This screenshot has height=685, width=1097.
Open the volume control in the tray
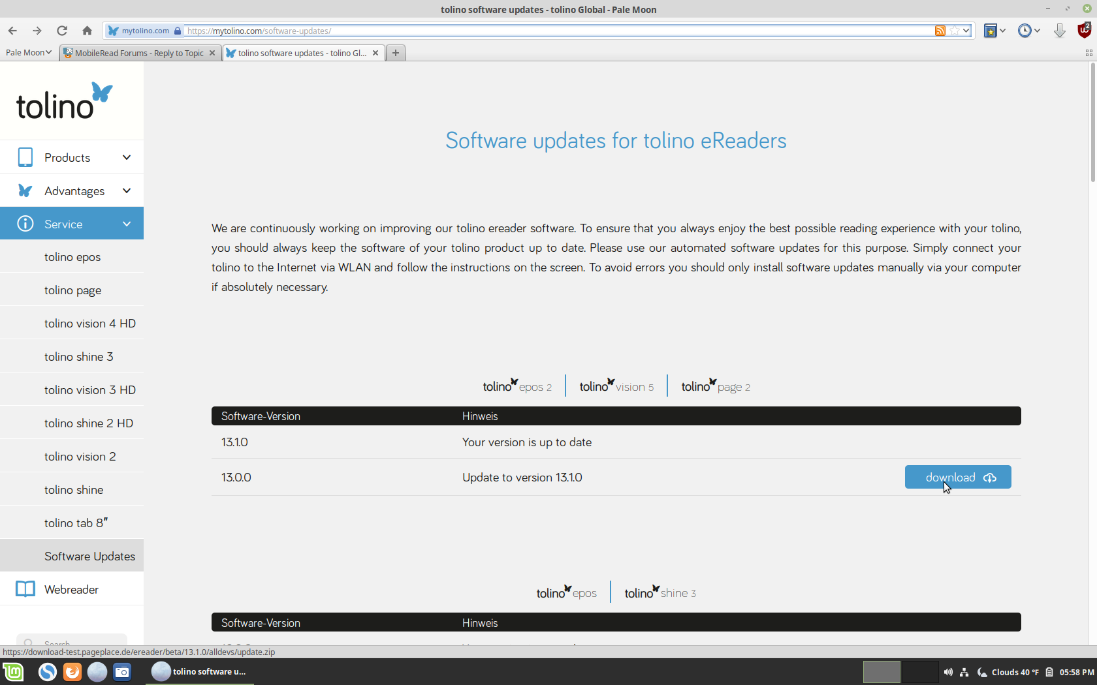click(948, 672)
